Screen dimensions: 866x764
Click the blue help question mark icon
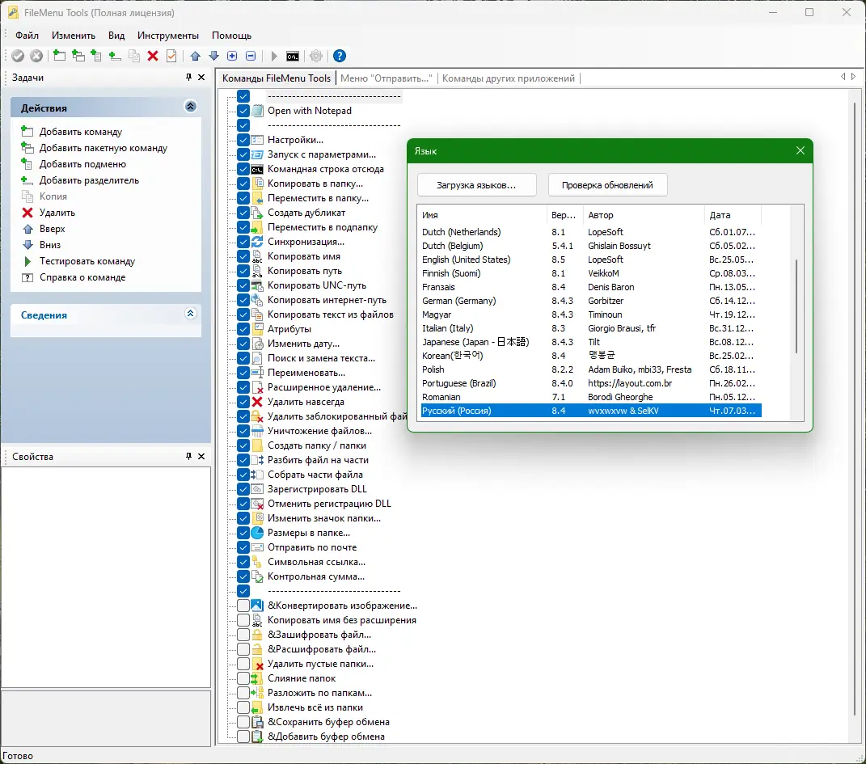[x=340, y=56]
